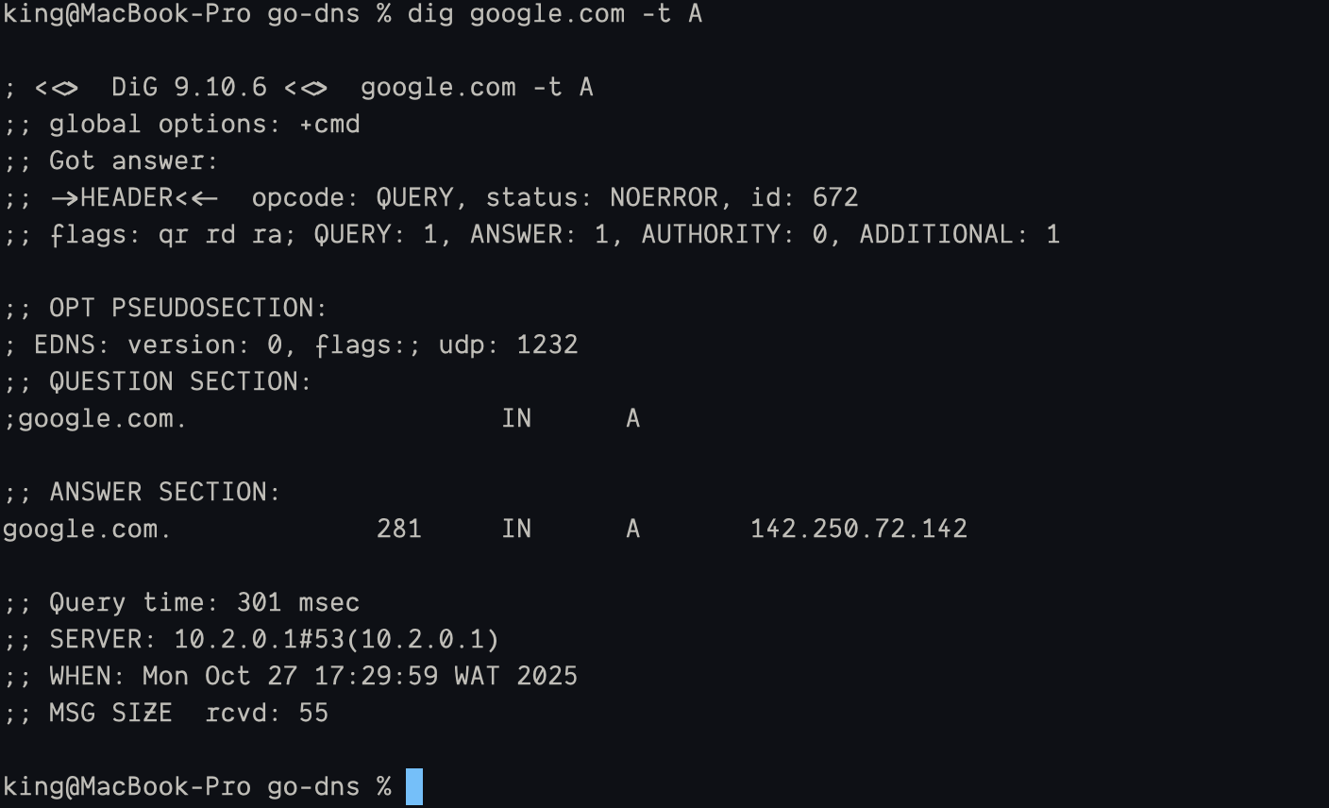Click the HEADER label text

coord(126,197)
